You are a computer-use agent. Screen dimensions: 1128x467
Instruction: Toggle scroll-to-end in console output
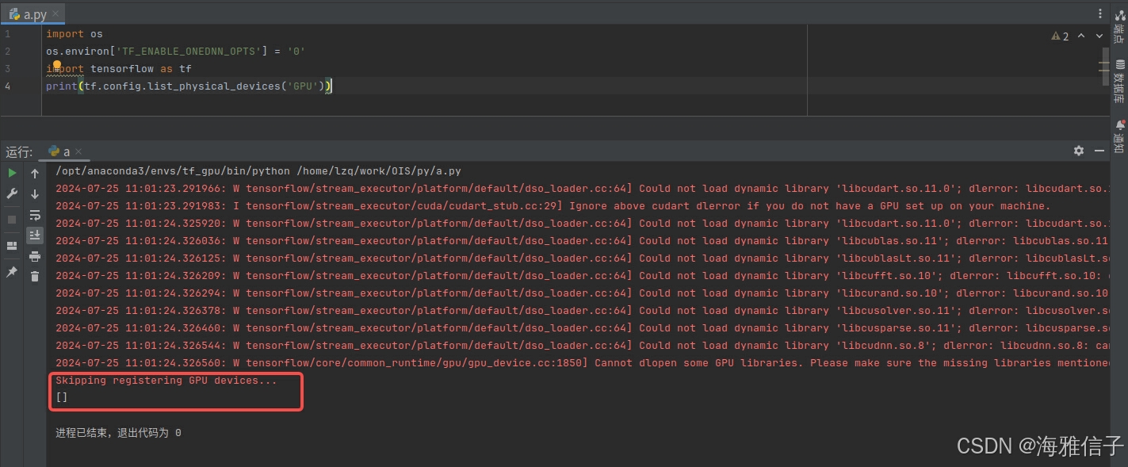pyautogui.click(x=35, y=235)
